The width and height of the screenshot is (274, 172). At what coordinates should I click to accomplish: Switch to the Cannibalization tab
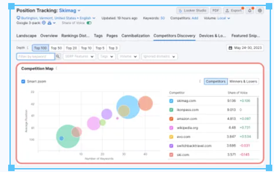tap(135, 36)
